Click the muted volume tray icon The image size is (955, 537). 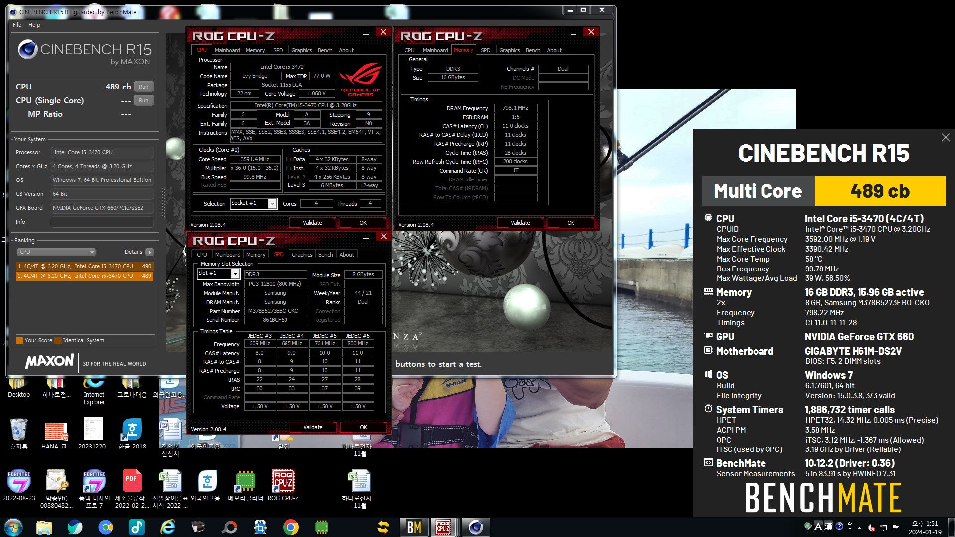[871, 527]
